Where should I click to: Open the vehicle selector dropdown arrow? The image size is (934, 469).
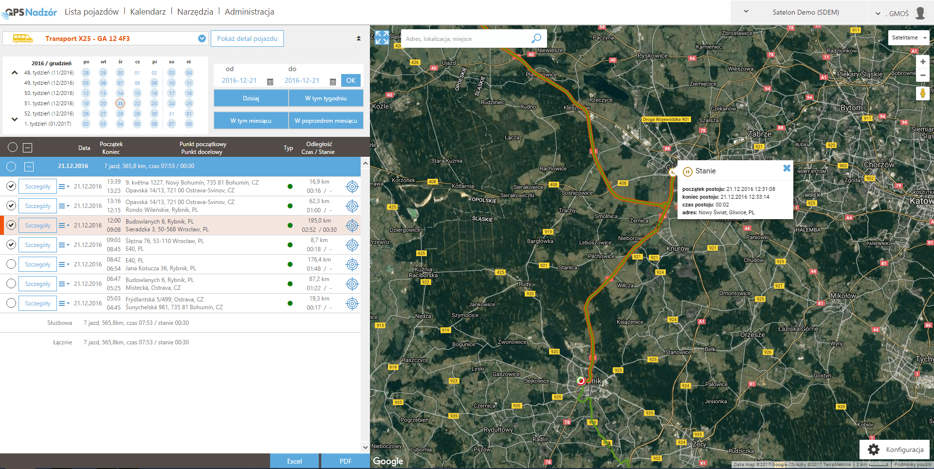[x=202, y=38]
